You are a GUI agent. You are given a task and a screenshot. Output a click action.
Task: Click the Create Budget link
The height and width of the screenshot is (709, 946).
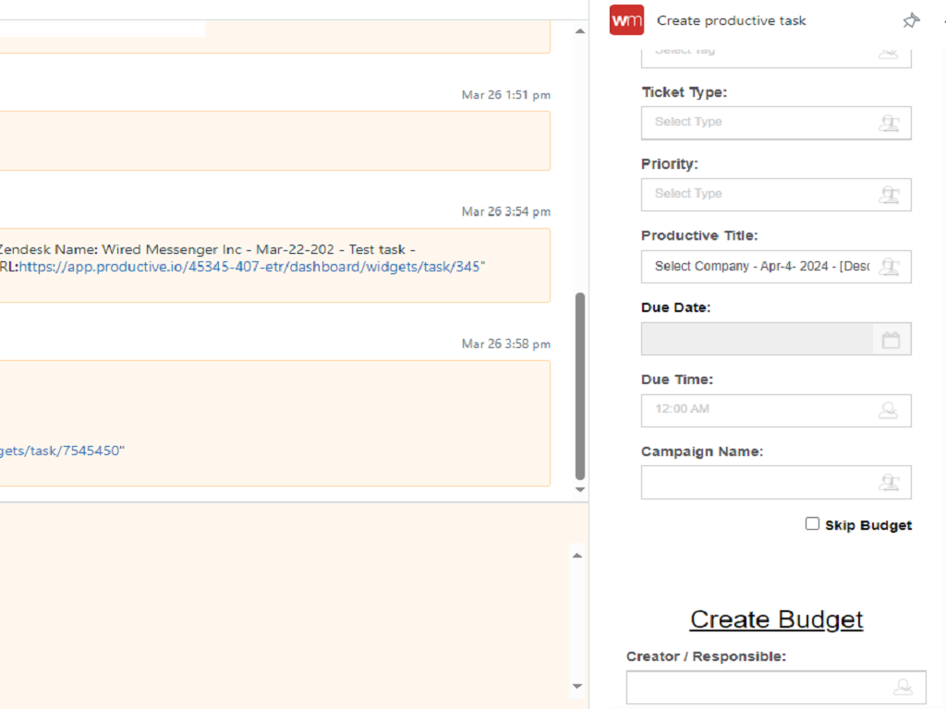coord(776,619)
